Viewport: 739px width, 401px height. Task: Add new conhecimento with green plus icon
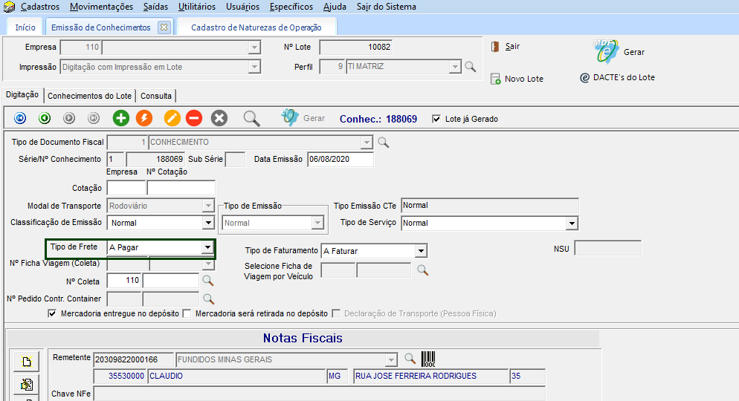pyautogui.click(x=121, y=118)
